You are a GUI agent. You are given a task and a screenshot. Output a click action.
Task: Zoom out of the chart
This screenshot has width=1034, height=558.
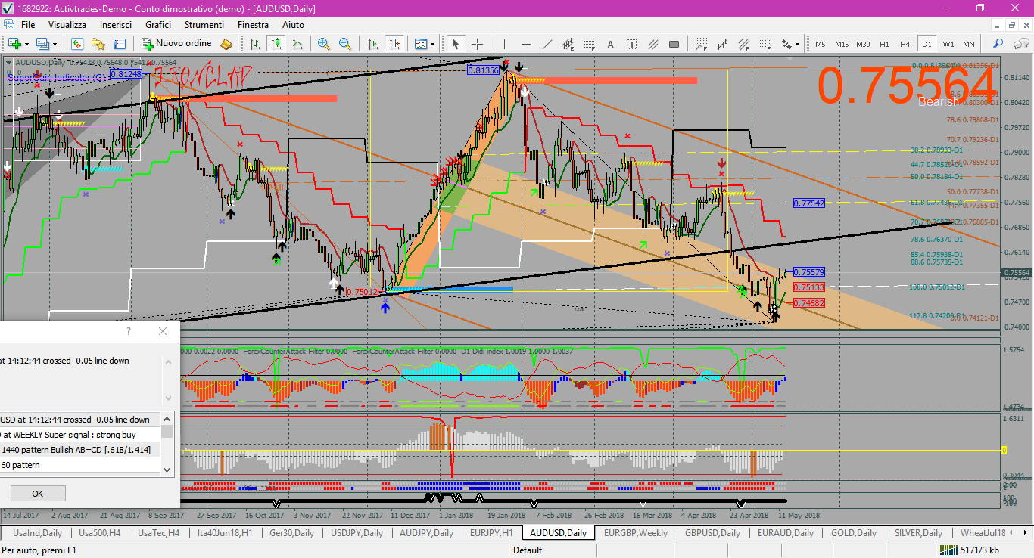(x=345, y=44)
